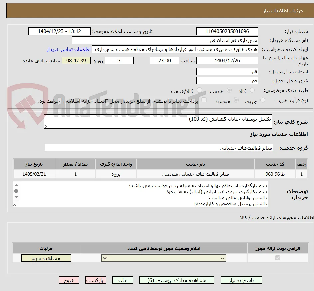Click the نام خدمت column header
The height and width of the screenshot is (291, 314).
pos(196,164)
